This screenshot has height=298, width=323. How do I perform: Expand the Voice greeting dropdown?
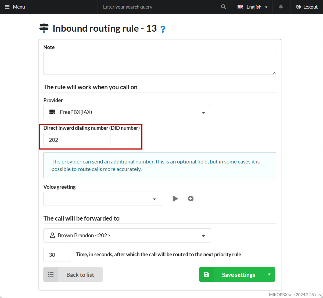(x=103, y=199)
